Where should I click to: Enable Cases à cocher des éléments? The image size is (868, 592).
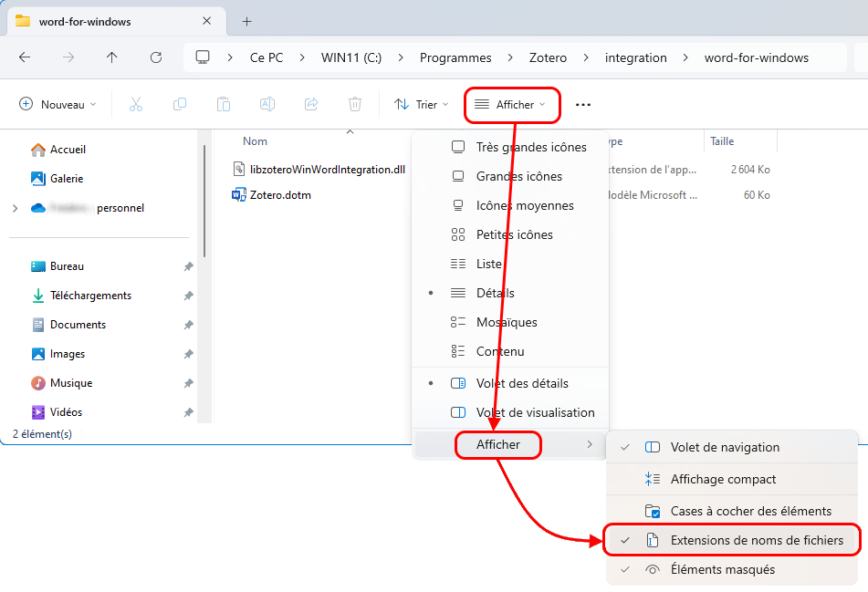[750, 511]
